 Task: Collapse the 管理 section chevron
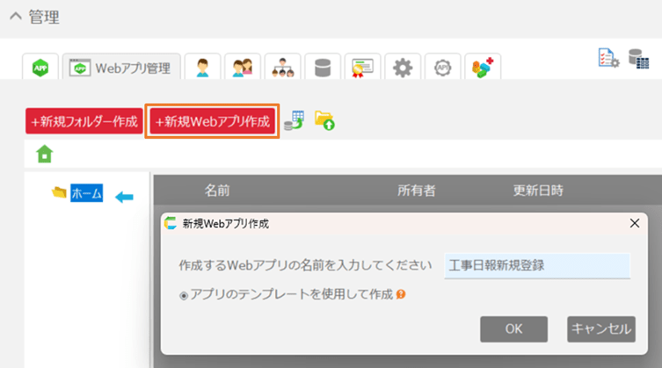(16, 17)
